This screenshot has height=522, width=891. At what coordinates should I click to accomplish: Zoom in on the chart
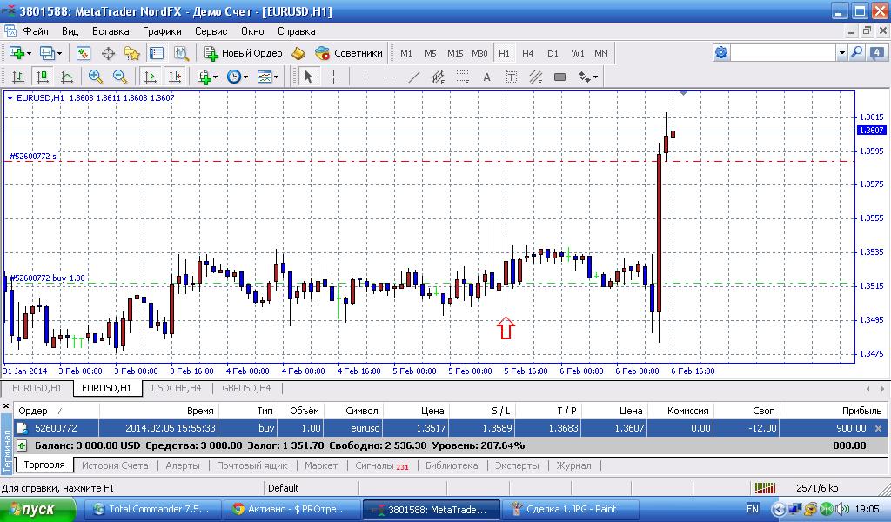(x=96, y=77)
